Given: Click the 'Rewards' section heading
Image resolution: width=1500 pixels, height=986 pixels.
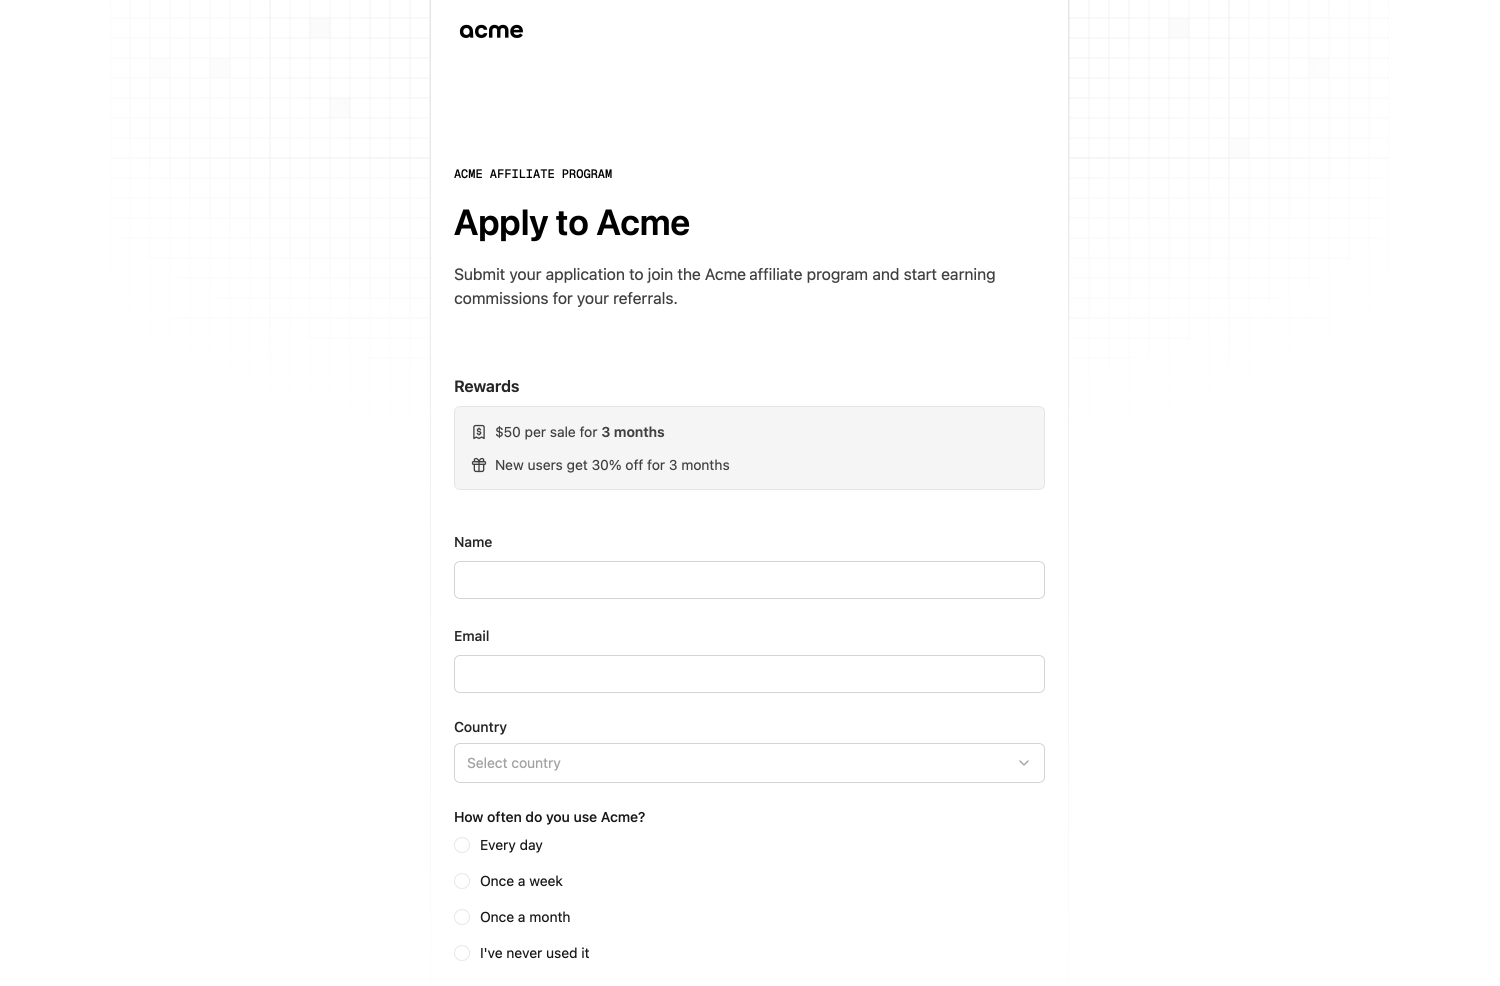Looking at the screenshot, I should coord(486,387).
